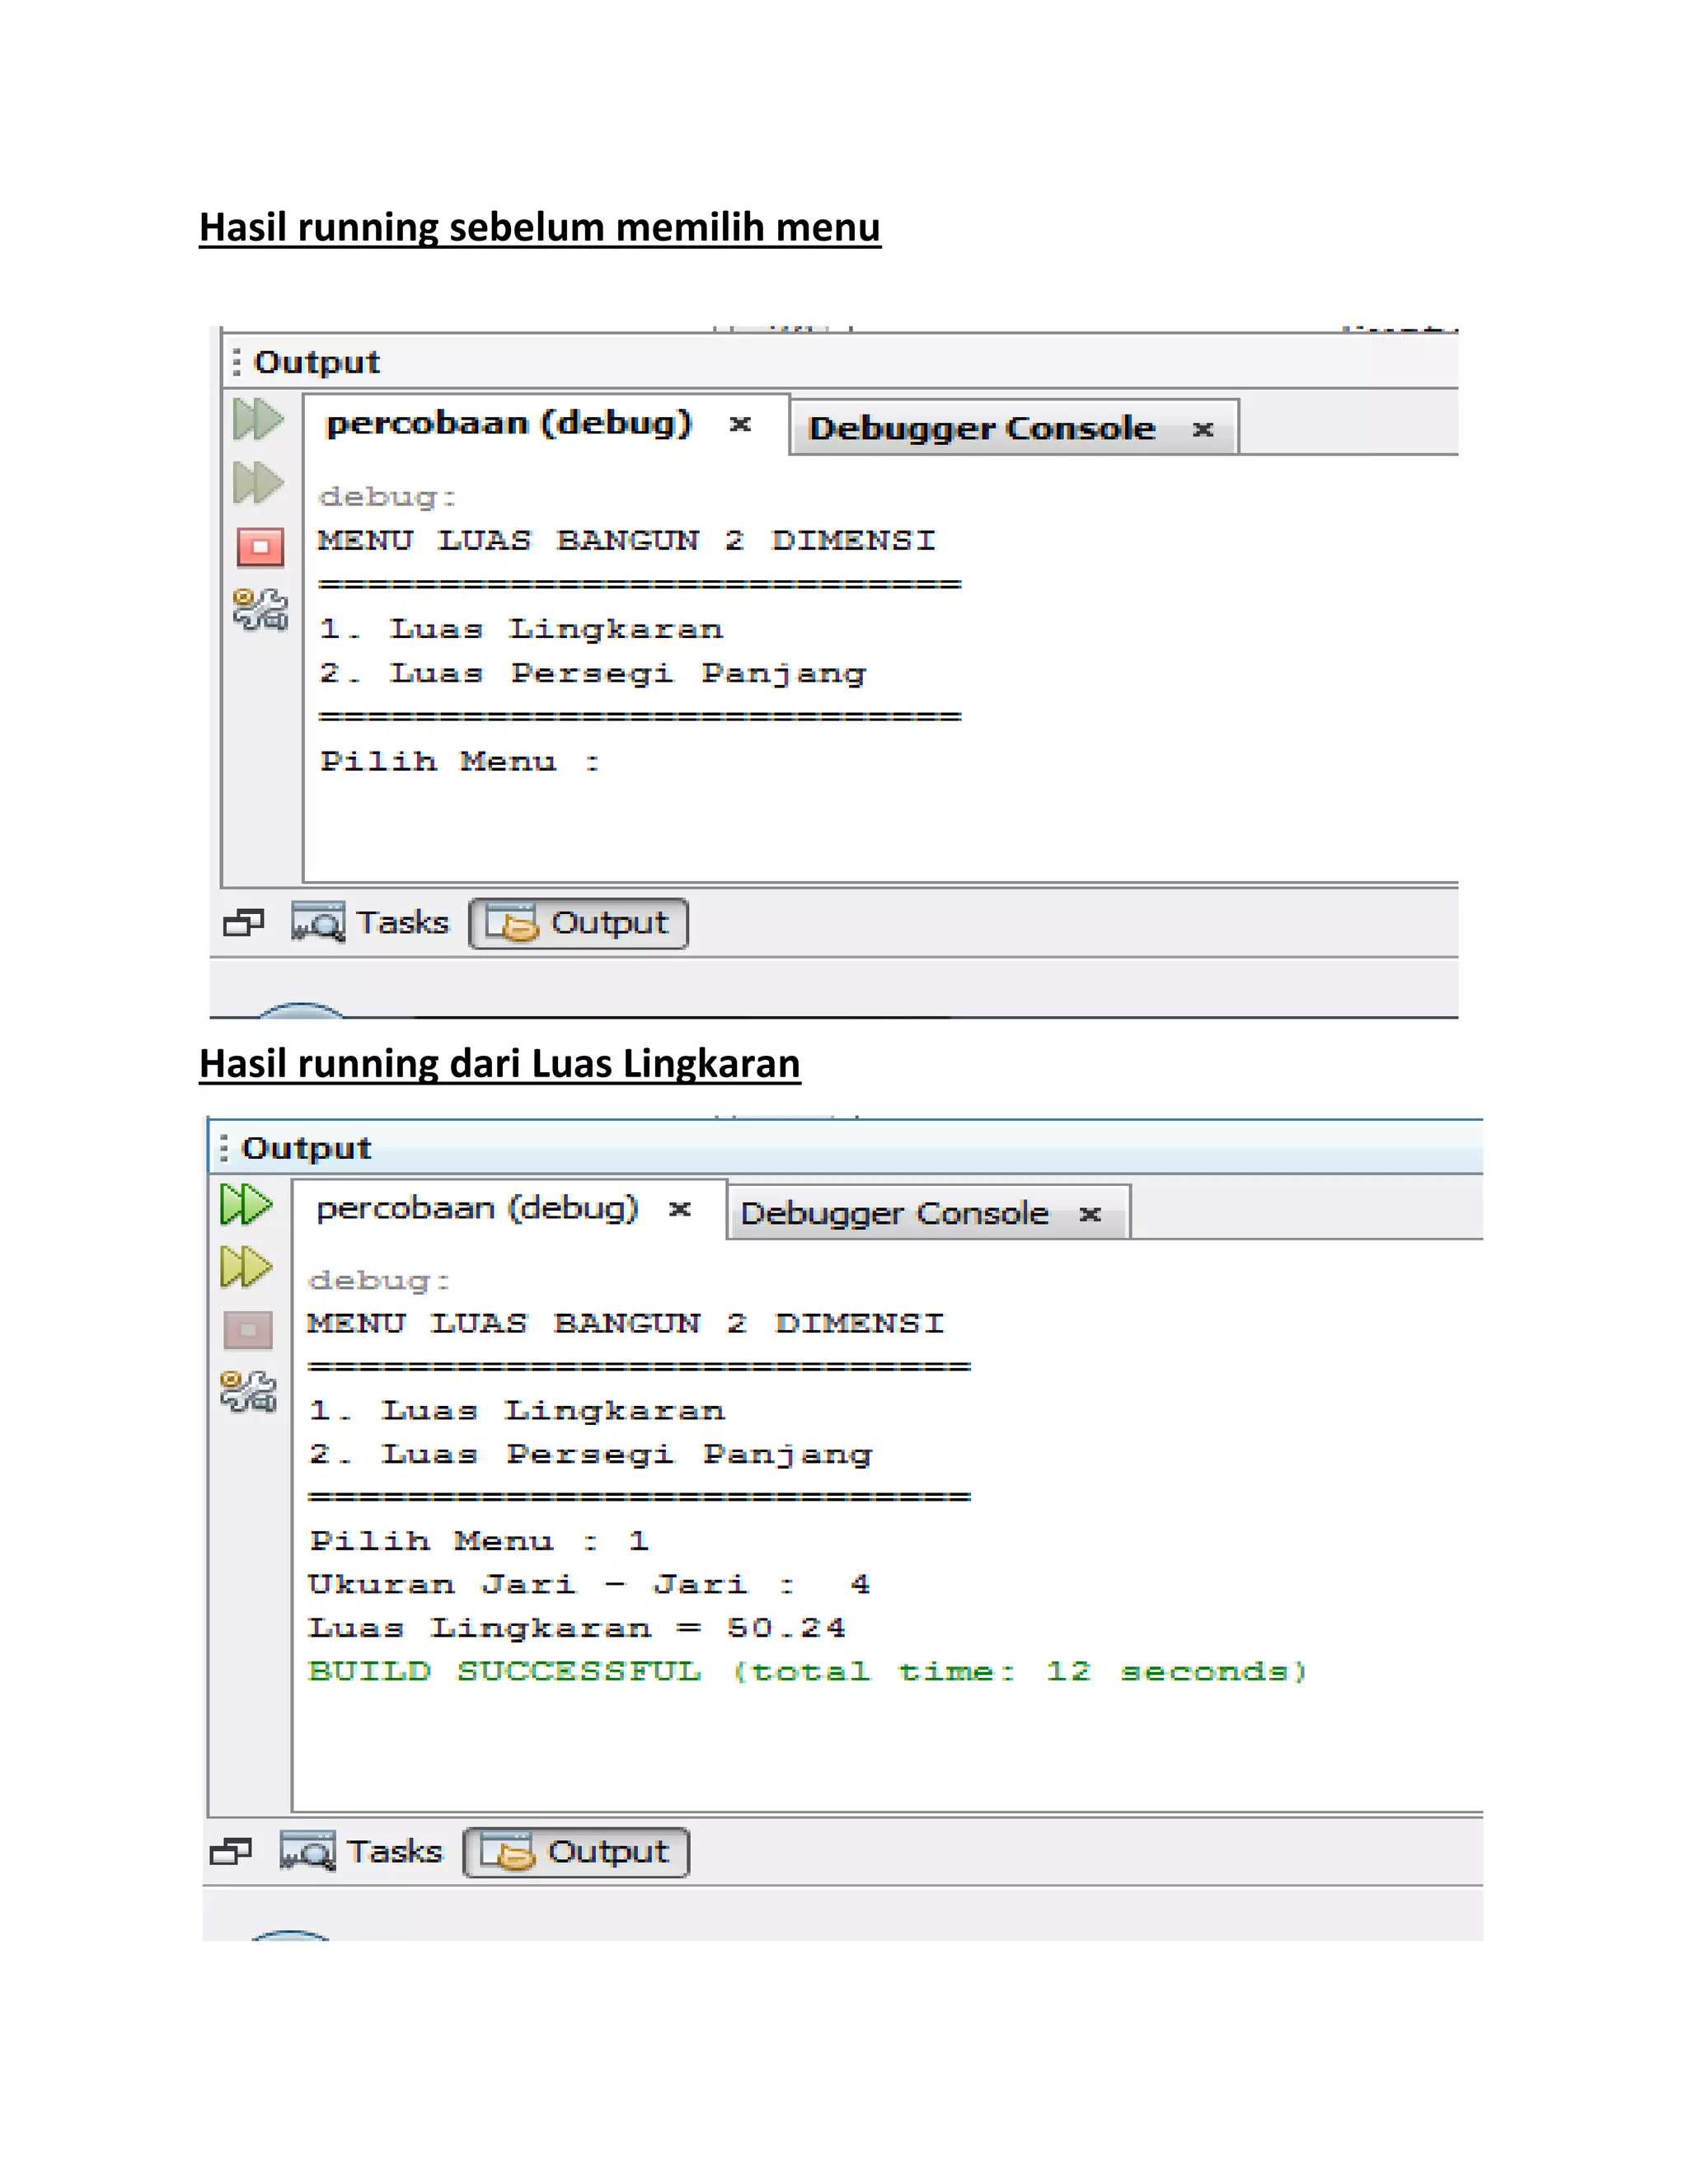This screenshot has height=2184, width=1688.
Task: Click disabled stop icon in second Output panel
Action: 248,1330
